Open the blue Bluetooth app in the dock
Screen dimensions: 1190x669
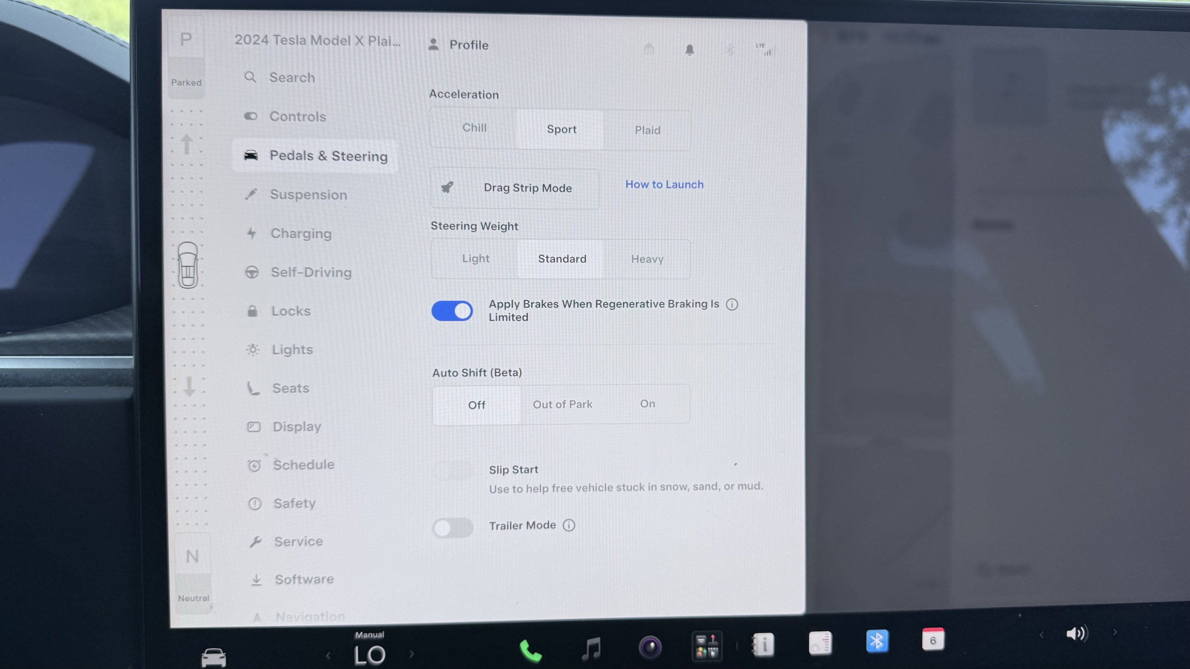(x=877, y=641)
